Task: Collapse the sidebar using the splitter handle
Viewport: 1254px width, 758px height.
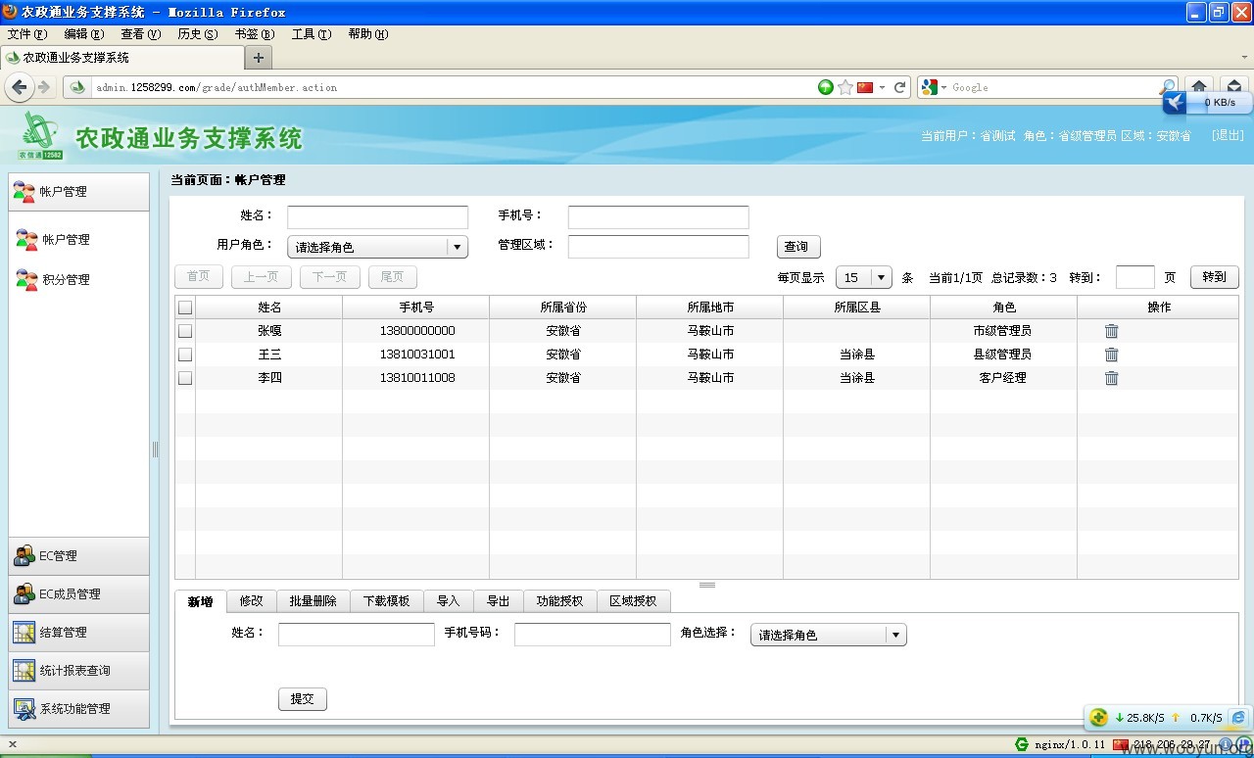Action: [155, 450]
